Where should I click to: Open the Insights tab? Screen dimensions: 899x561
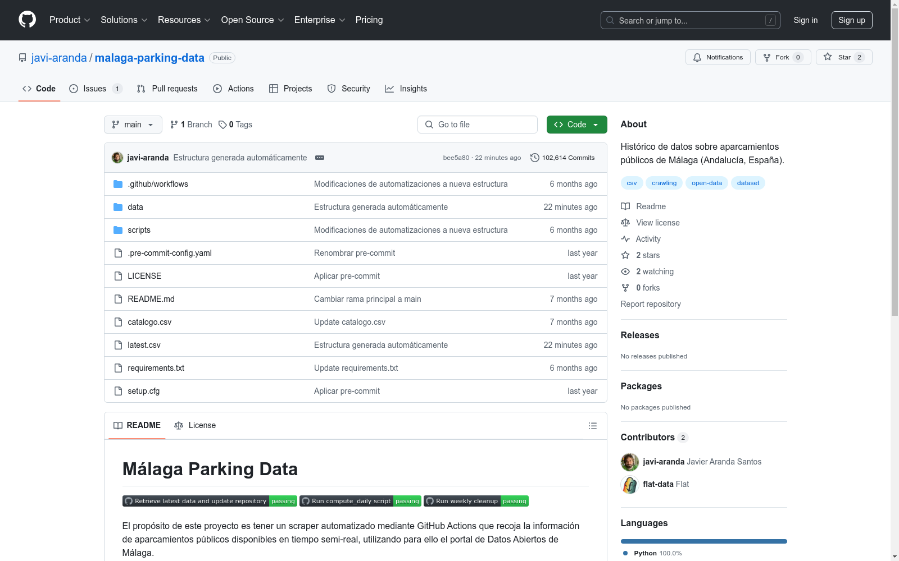pyautogui.click(x=406, y=89)
